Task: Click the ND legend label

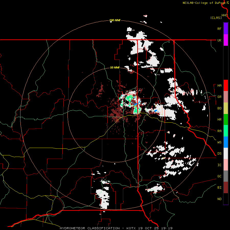Action: (219, 199)
